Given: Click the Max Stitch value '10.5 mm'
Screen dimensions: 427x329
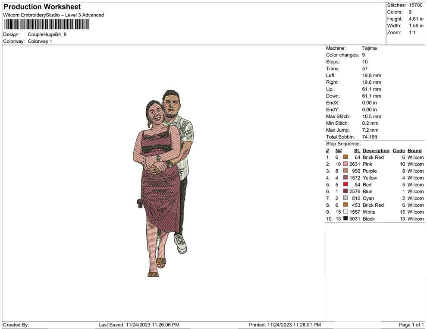Looking at the screenshot, I should [372, 117].
